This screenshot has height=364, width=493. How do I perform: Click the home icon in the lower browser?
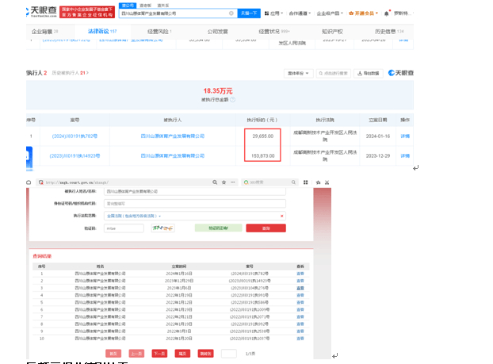[29, 182]
